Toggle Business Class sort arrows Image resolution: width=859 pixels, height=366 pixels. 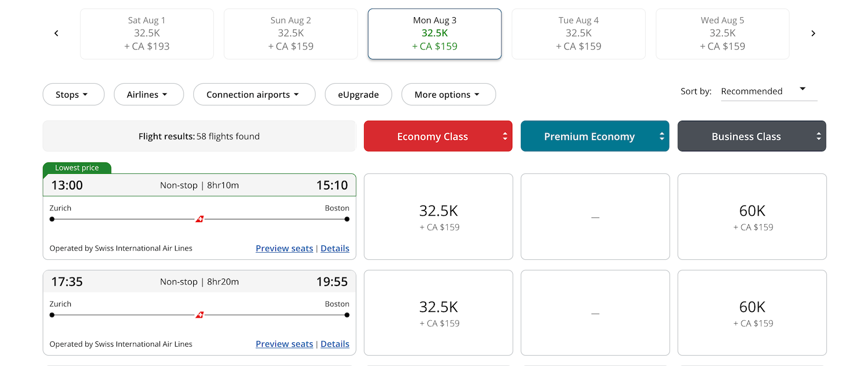pos(818,136)
